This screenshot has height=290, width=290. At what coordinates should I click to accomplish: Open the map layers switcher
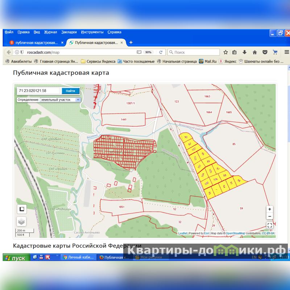[x=21, y=221]
